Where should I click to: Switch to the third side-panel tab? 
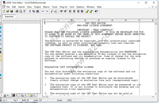[x=24, y=95]
